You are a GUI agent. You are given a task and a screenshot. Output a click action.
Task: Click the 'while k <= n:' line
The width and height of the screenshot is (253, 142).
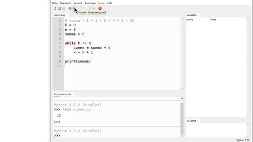tap(79, 43)
